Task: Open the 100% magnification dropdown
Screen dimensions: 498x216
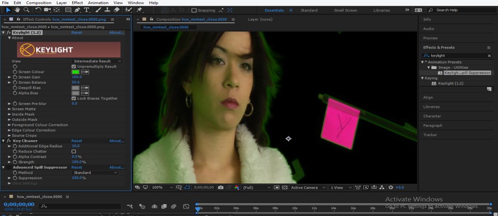Action: (x=162, y=187)
